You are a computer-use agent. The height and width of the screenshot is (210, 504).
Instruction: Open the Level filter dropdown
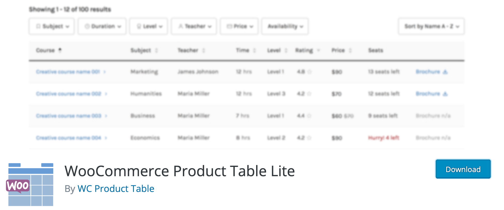(x=149, y=26)
